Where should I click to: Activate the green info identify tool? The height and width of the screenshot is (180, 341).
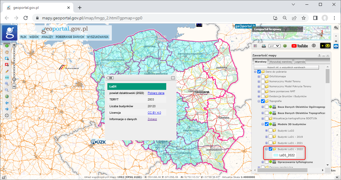[7, 46]
